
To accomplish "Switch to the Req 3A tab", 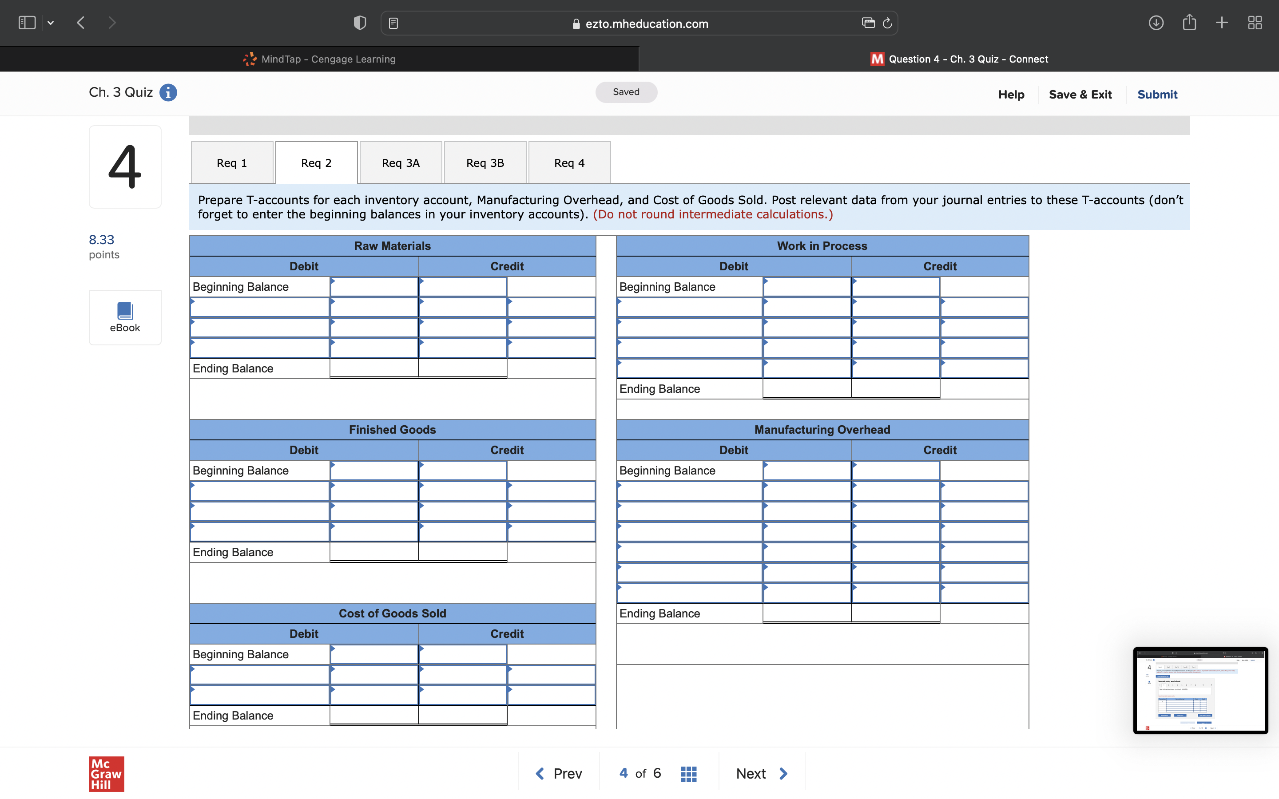I will coord(401,163).
